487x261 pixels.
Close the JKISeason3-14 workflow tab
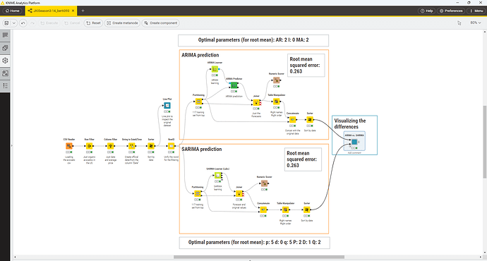73,11
